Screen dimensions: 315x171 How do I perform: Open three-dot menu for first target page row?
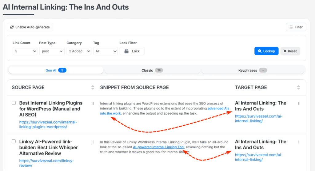click(x=299, y=103)
